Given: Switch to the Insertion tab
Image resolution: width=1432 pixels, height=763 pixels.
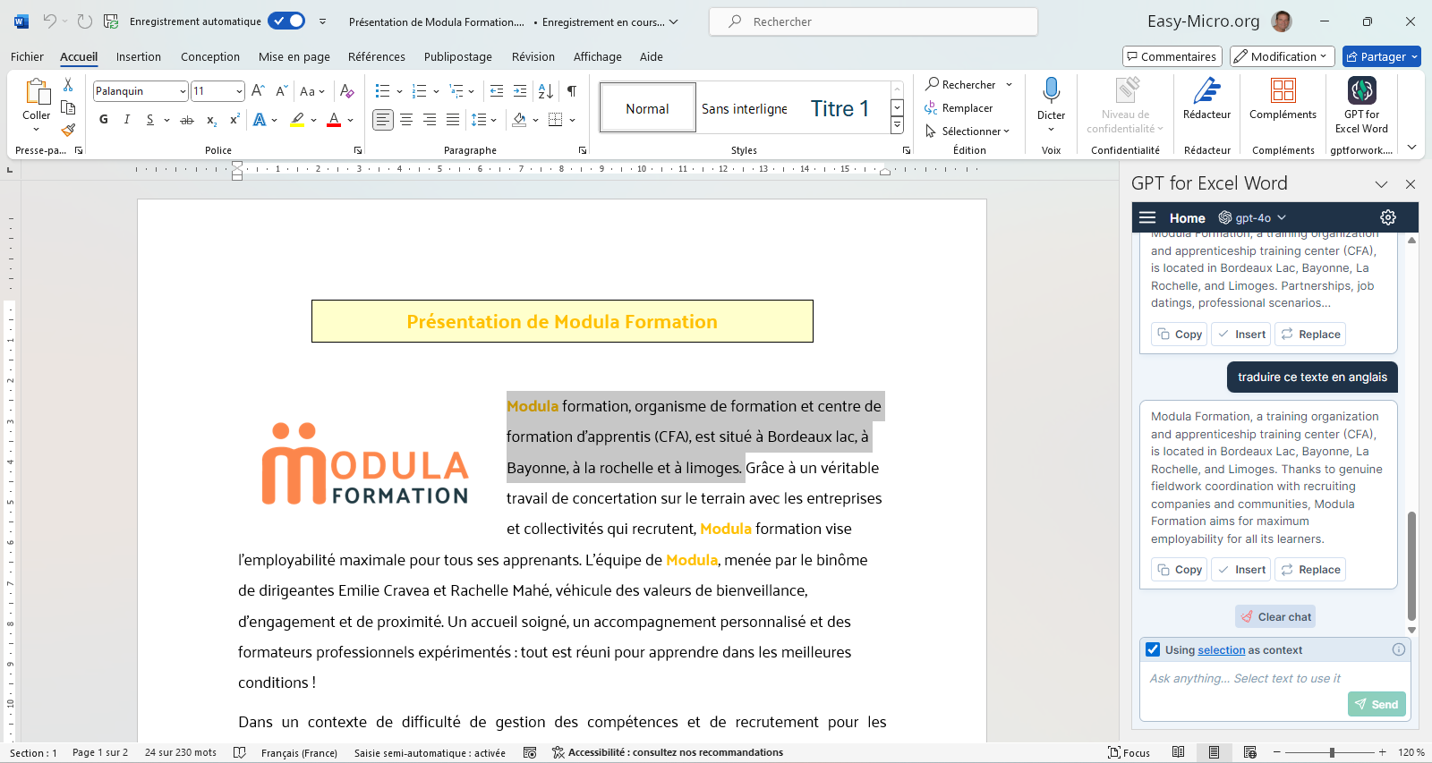Looking at the screenshot, I should (x=139, y=56).
